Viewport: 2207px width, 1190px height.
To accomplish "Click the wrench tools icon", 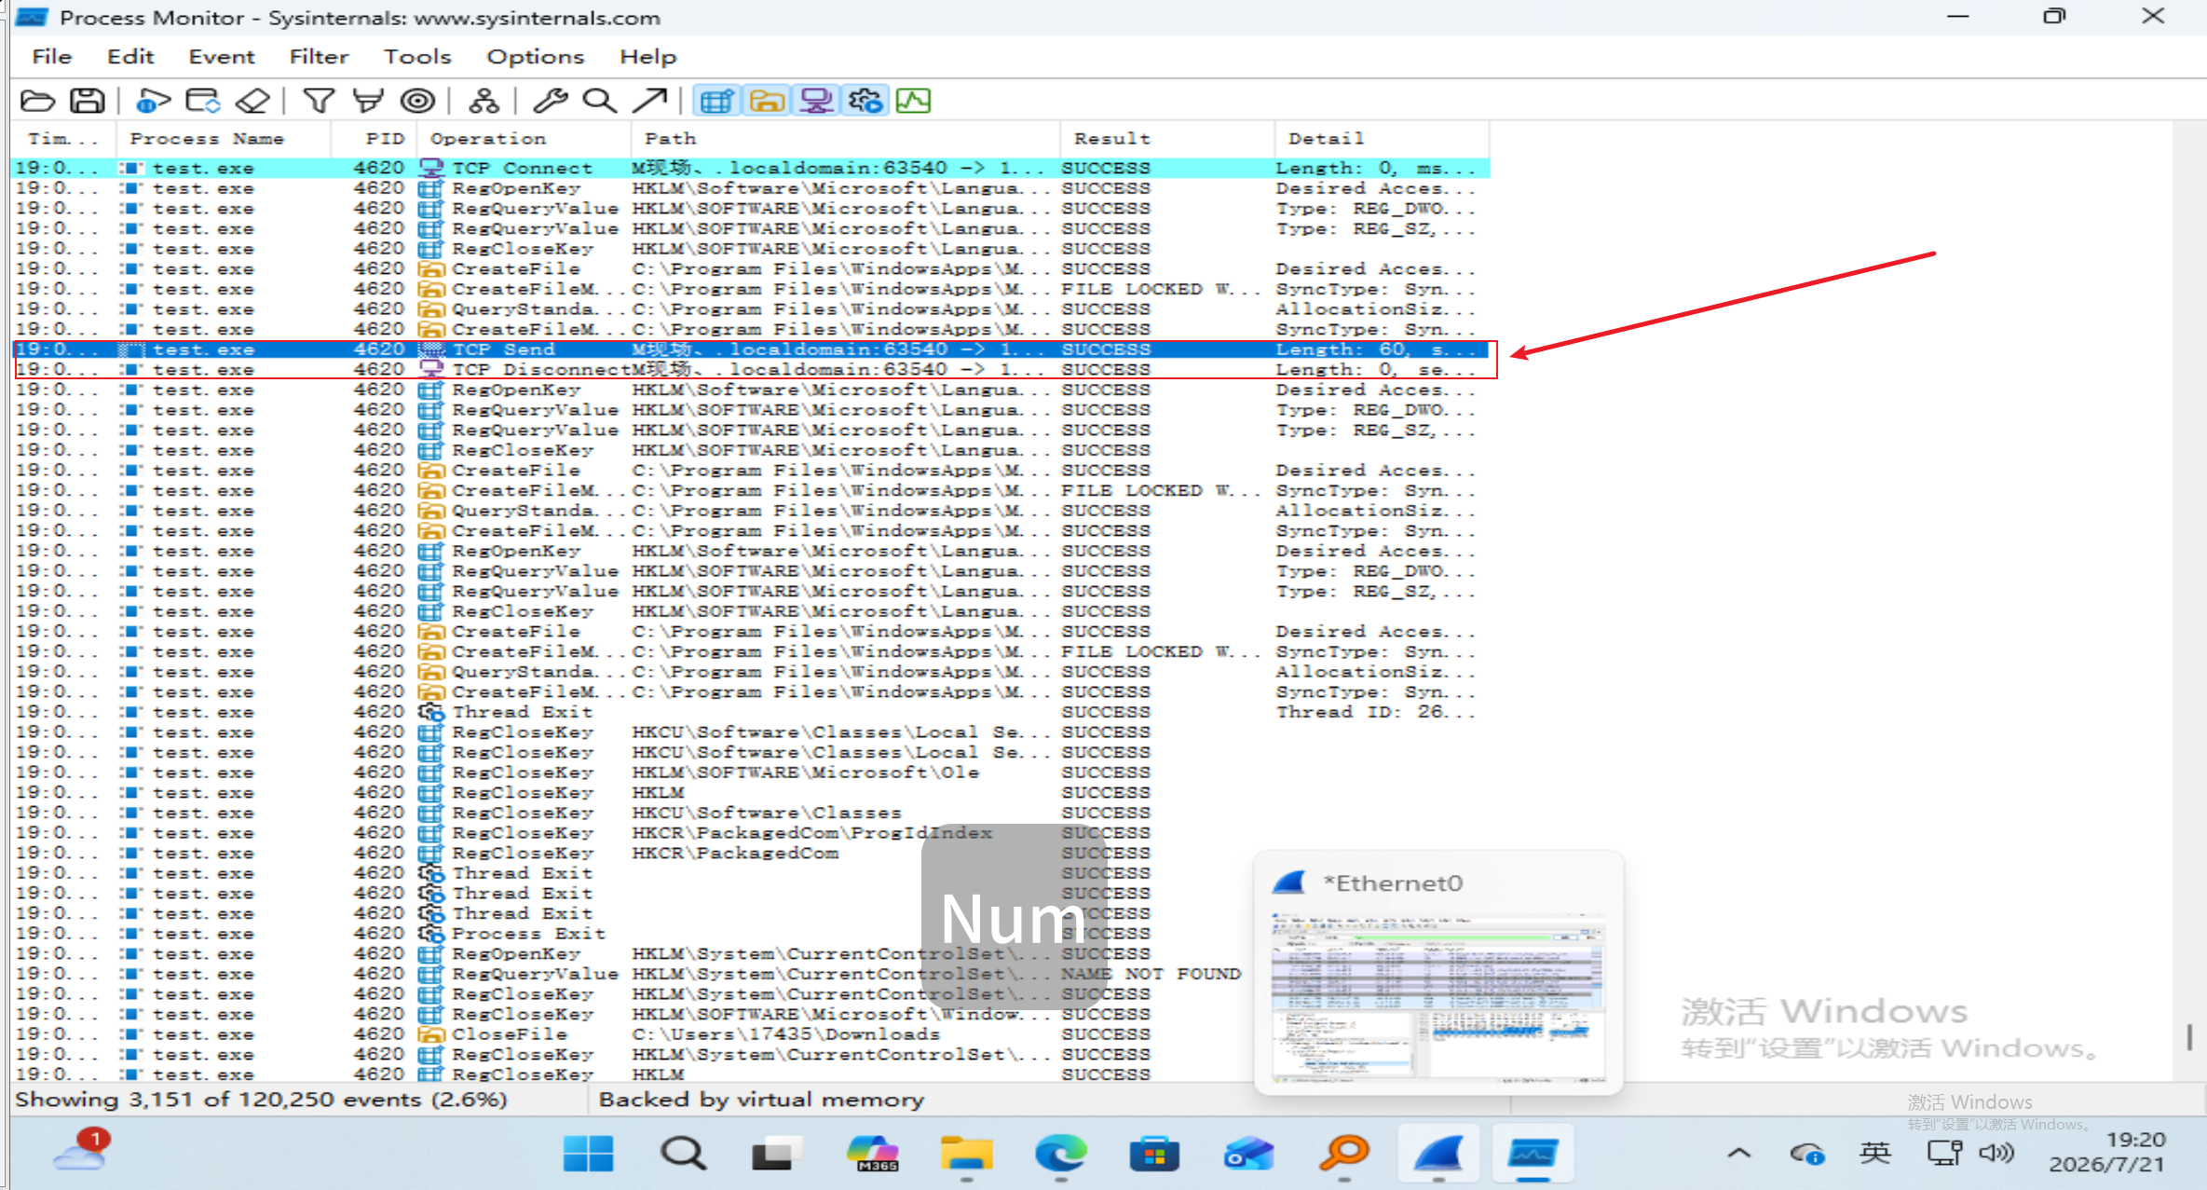I will tap(550, 101).
